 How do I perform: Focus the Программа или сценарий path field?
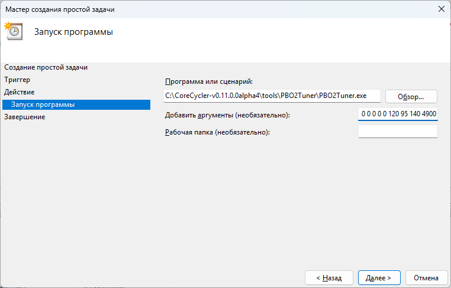[x=272, y=96]
